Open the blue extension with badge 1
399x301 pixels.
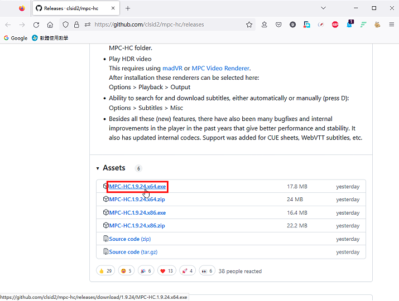click(x=350, y=24)
